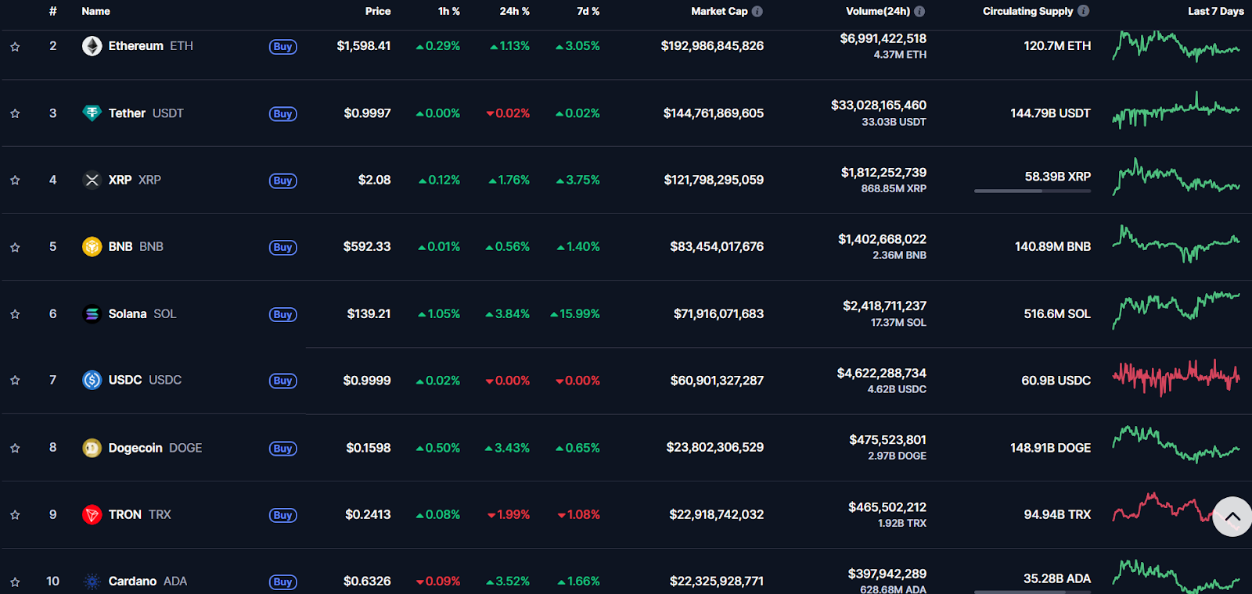Click the TRON coin logo icon

click(x=92, y=514)
